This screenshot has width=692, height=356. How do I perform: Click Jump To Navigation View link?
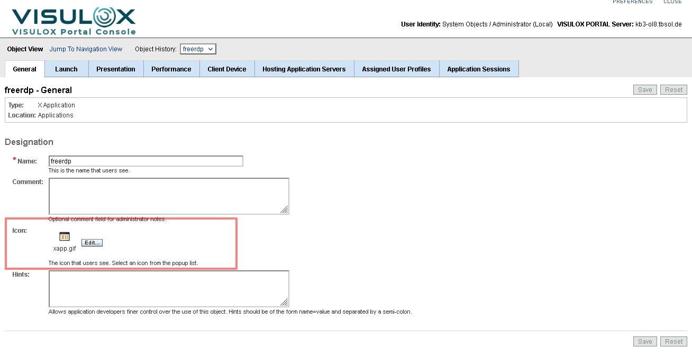click(x=86, y=49)
